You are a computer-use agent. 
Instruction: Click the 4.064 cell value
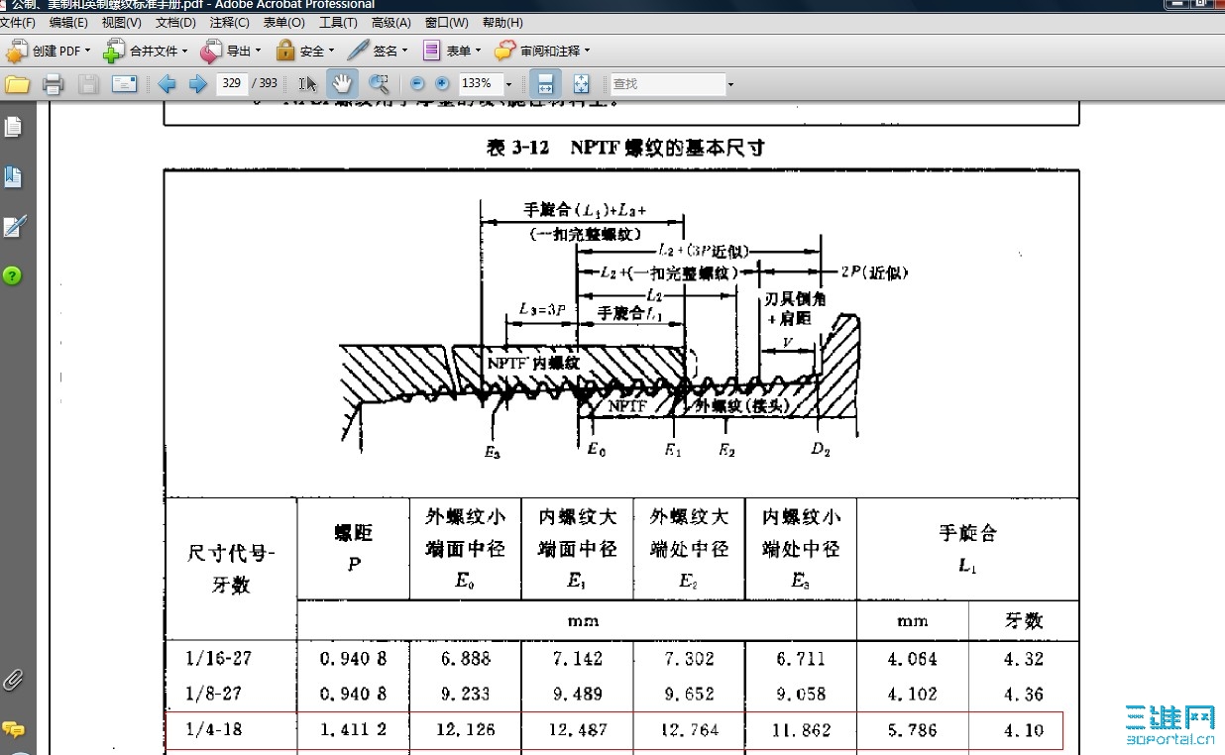click(x=913, y=658)
